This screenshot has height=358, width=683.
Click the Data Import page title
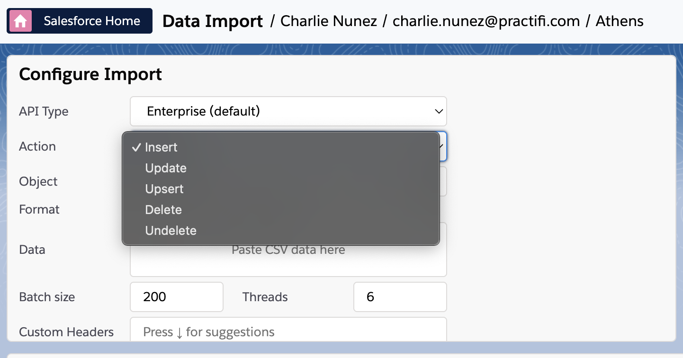[213, 21]
